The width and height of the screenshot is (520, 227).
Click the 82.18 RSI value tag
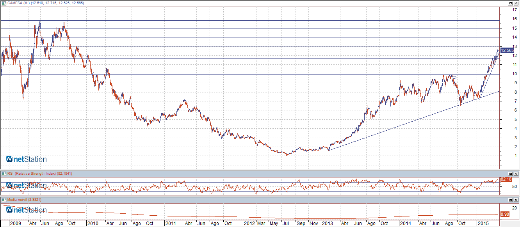506,179
